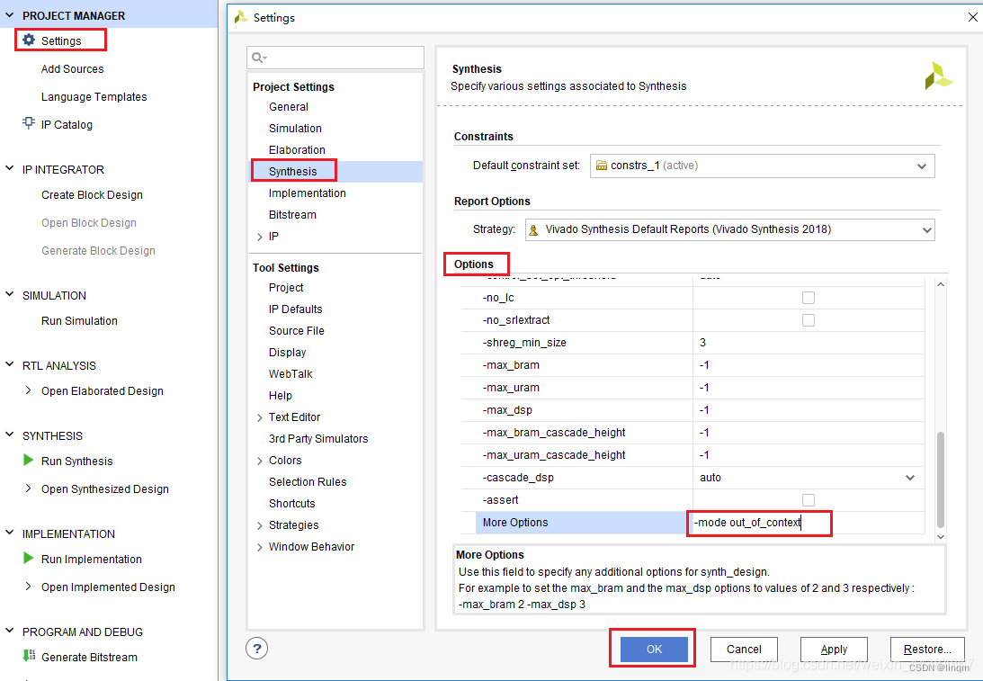The image size is (983, 681).
Task: Collapse the SYNTHESIS section
Action: pyautogui.click(x=9, y=435)
